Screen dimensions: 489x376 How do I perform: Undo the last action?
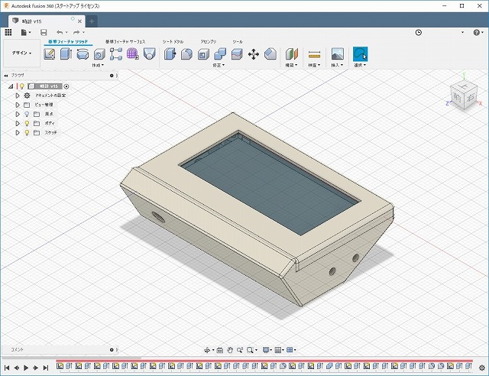pos(60,32)
